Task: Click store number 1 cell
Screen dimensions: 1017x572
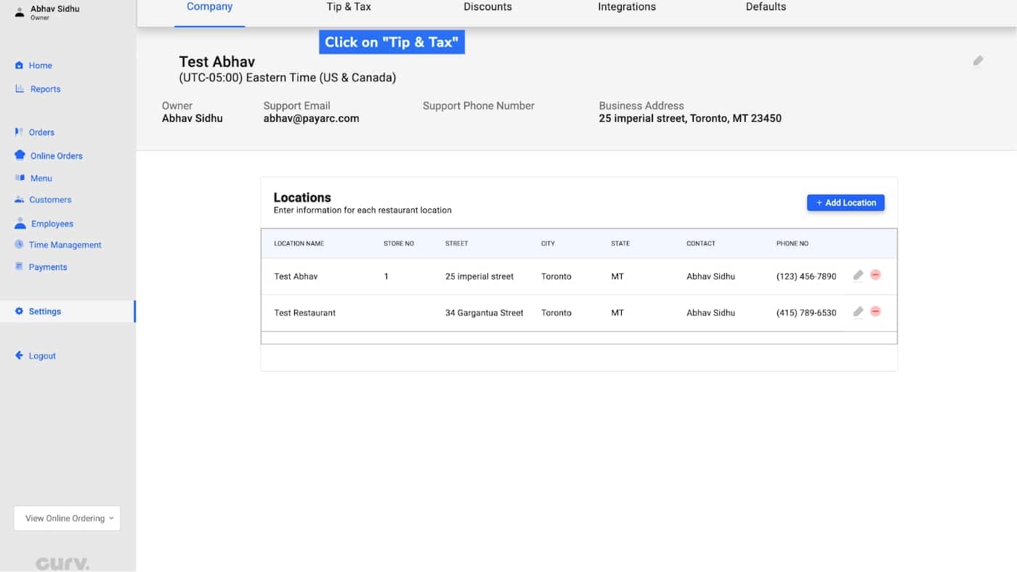Action: click(x=386, y=277)
